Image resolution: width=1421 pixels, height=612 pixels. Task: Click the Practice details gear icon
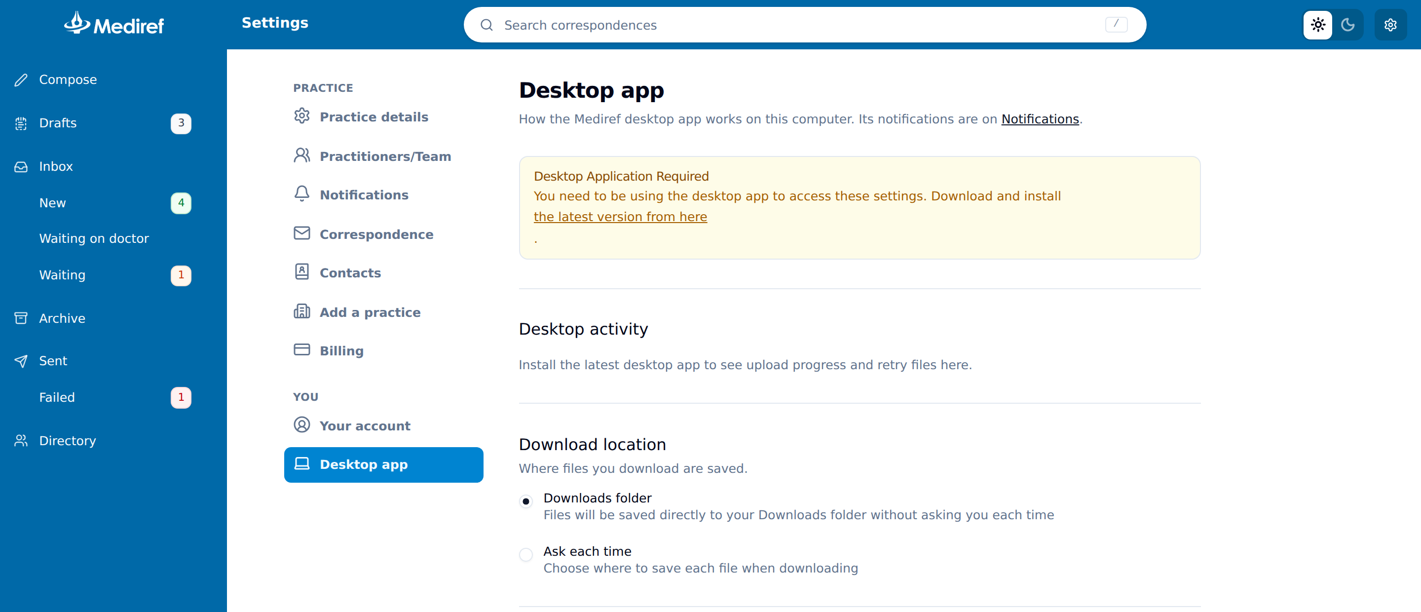pos(302,116)
